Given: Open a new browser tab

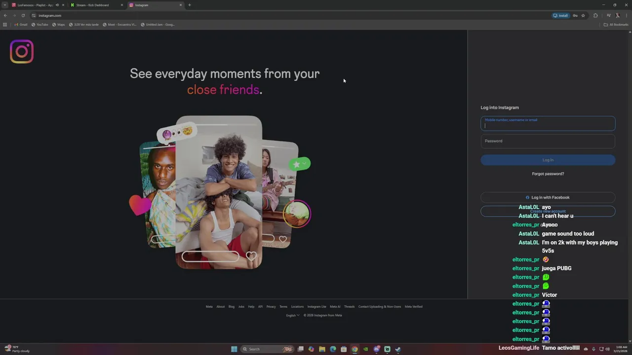Looking at the screenshot, I should [190, 5].
